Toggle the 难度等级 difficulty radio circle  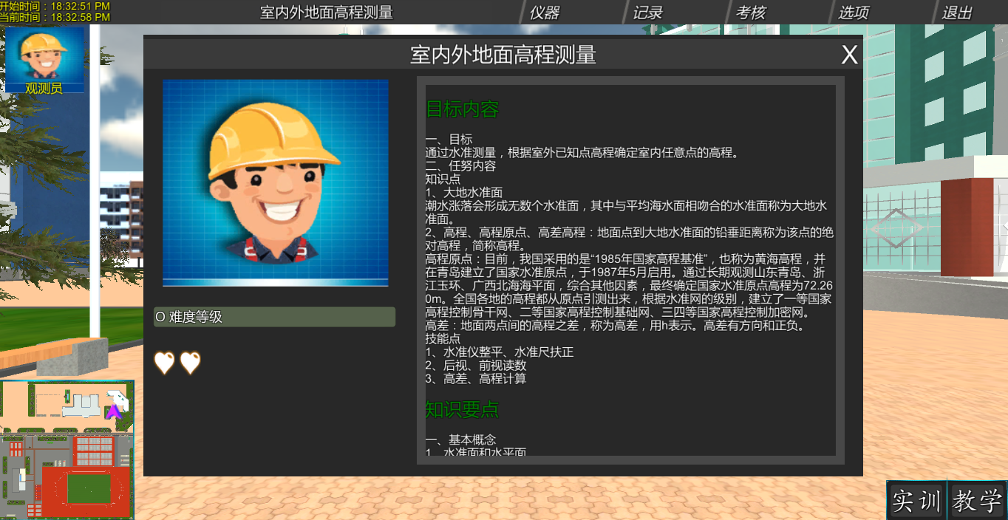[160, 316]
